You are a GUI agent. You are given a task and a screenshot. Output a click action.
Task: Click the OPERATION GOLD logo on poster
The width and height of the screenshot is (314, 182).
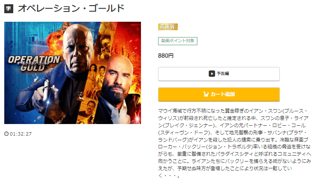click(34, 63)
